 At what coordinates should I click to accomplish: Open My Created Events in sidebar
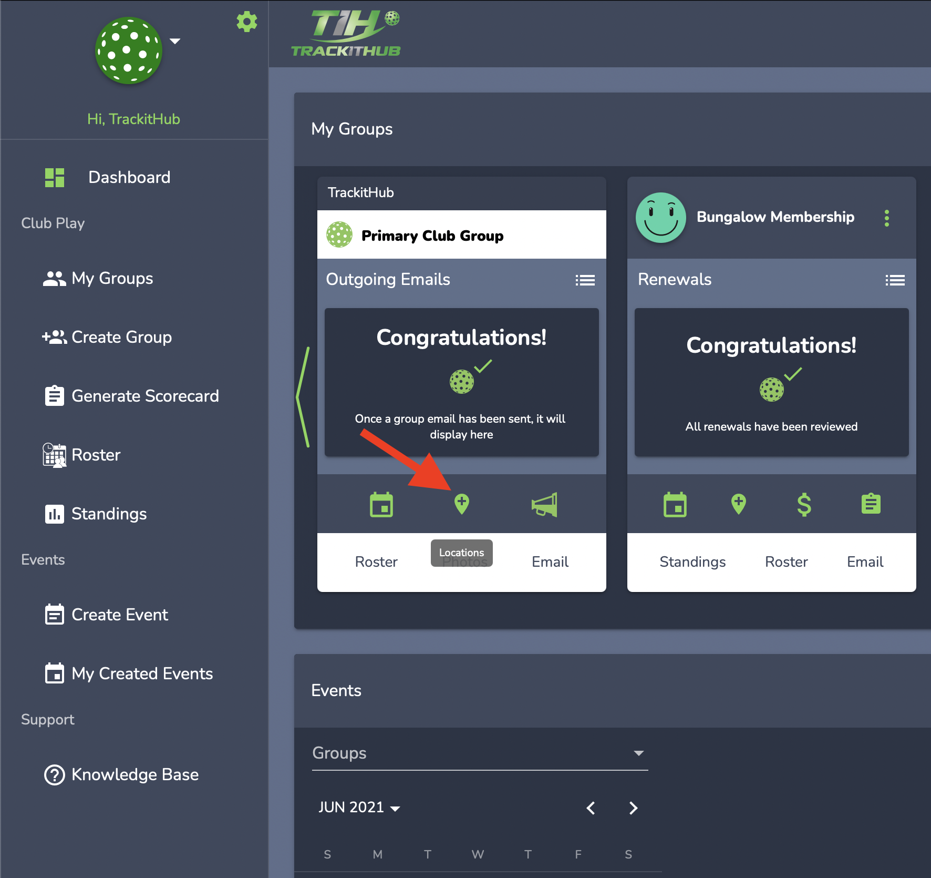coord(142,673)
